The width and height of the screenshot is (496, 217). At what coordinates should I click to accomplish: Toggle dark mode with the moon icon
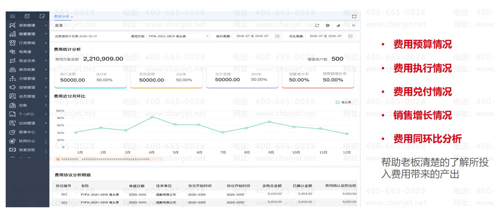tap(338, 25)
